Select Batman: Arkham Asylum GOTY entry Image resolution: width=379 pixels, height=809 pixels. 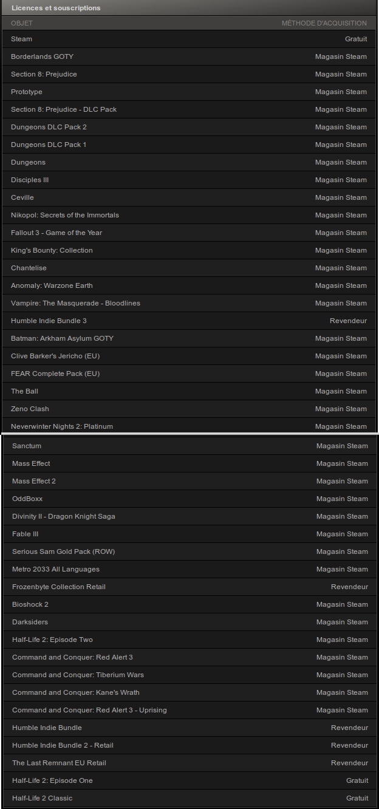(x=189, y=338)
